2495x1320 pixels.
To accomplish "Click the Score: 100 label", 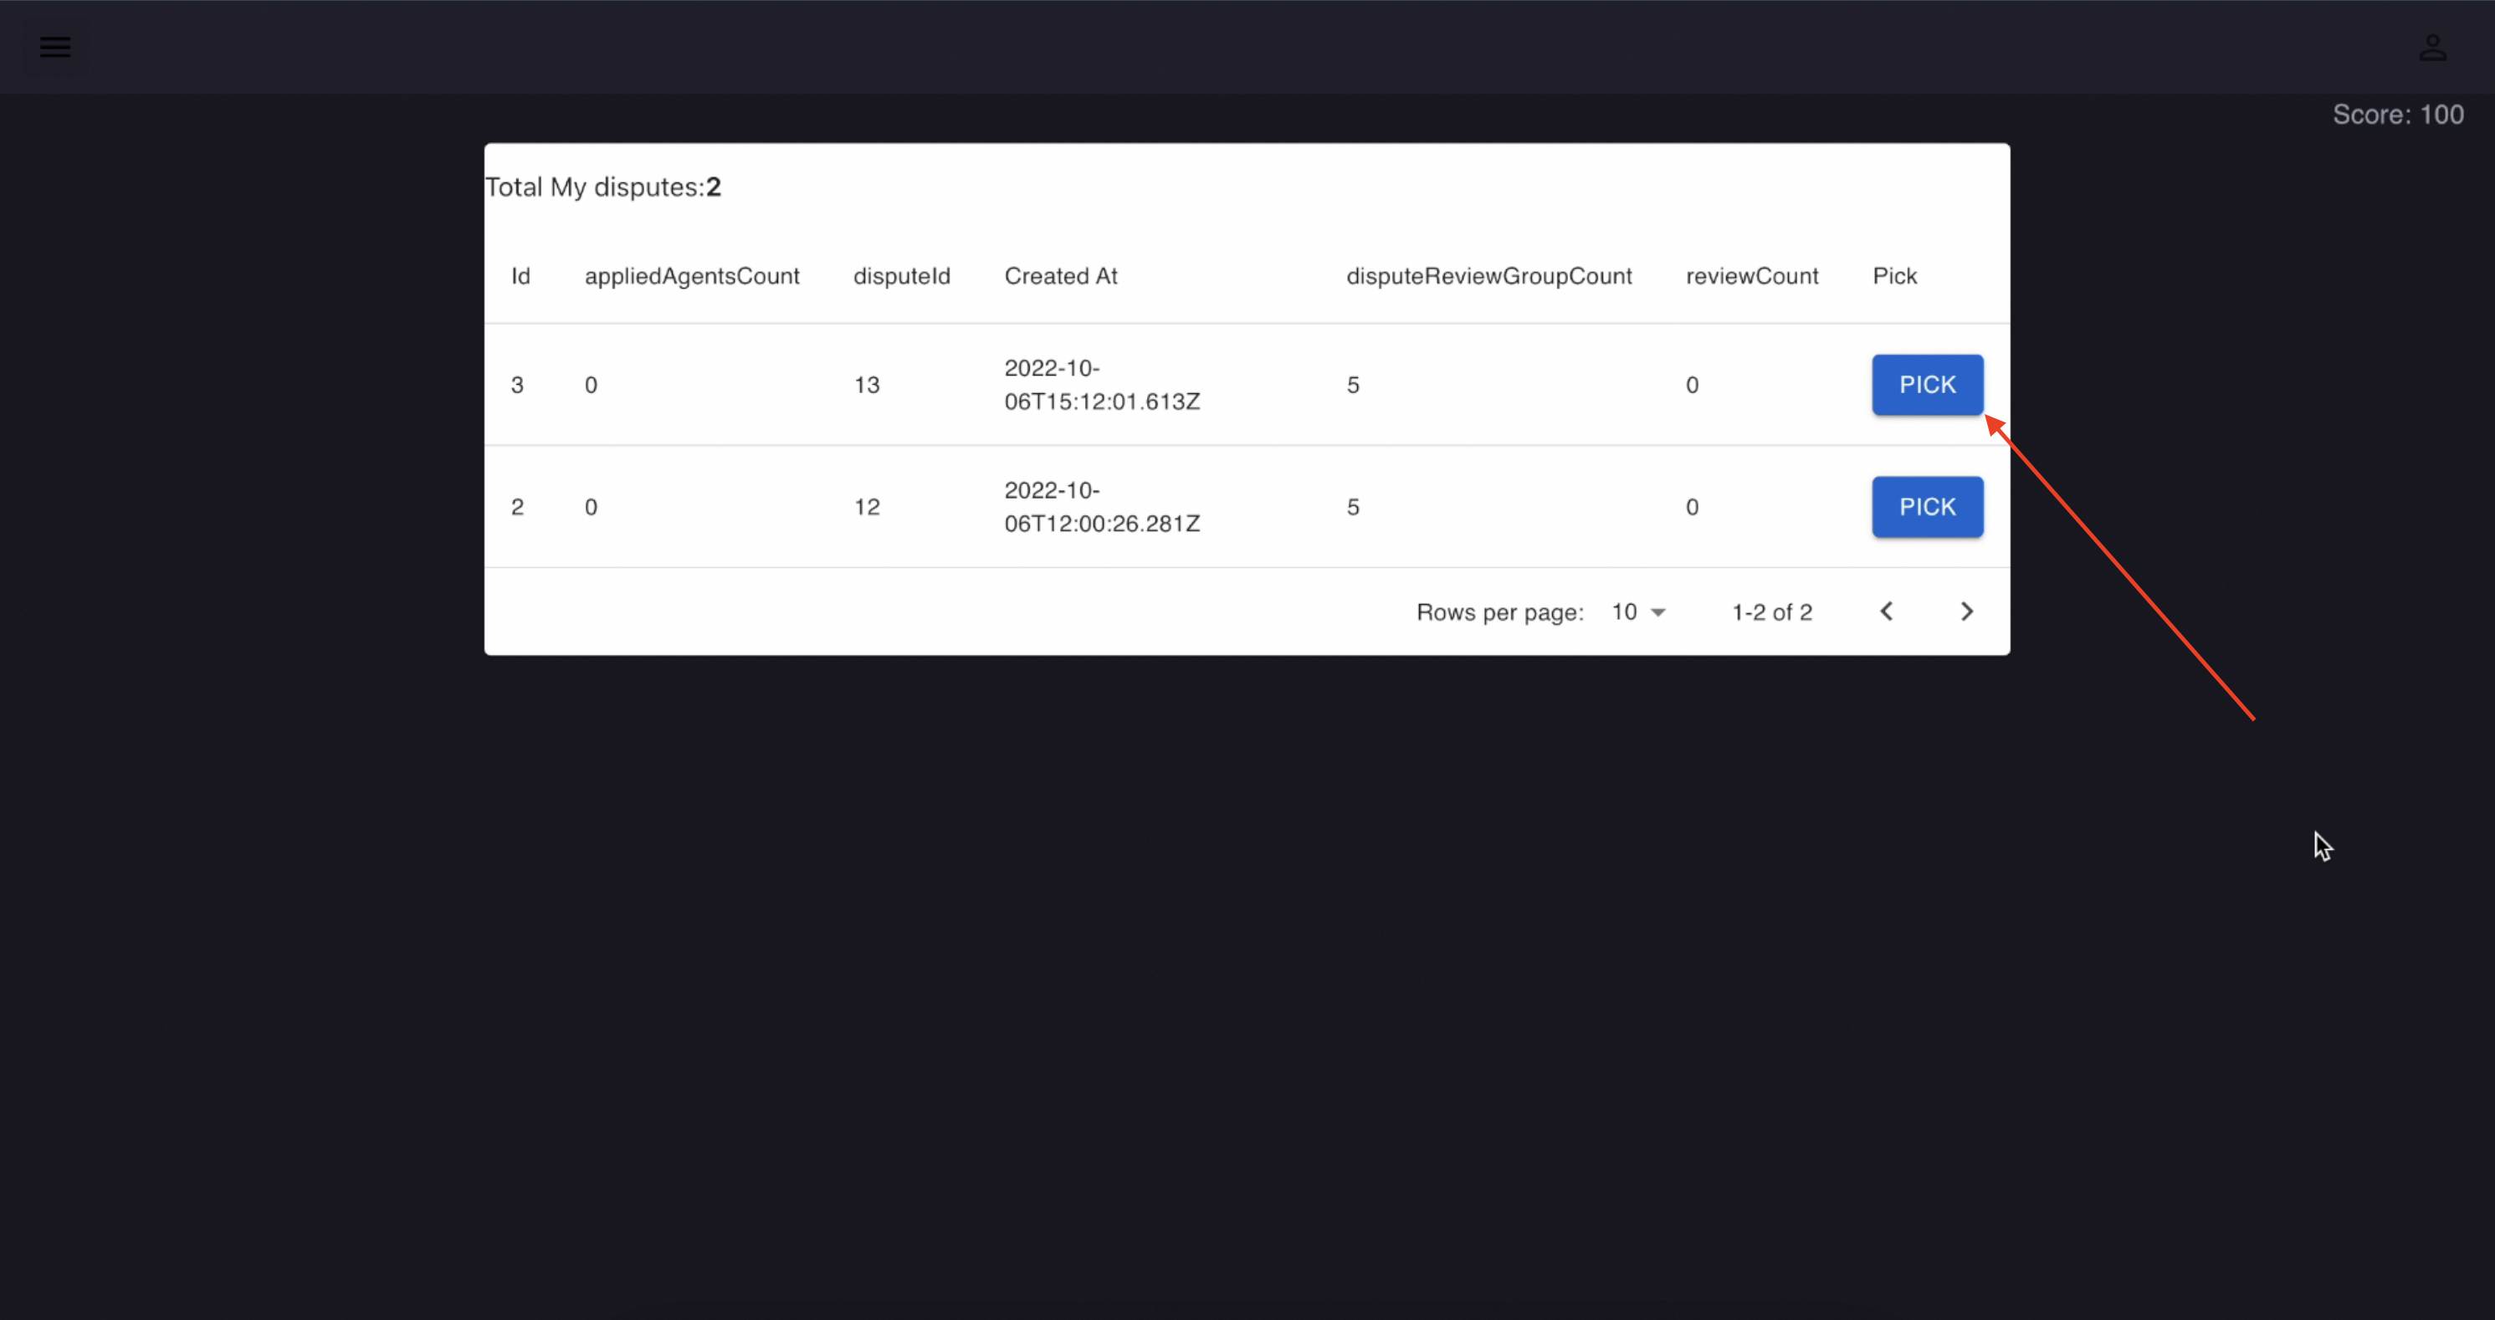I will coord(2397,115).
